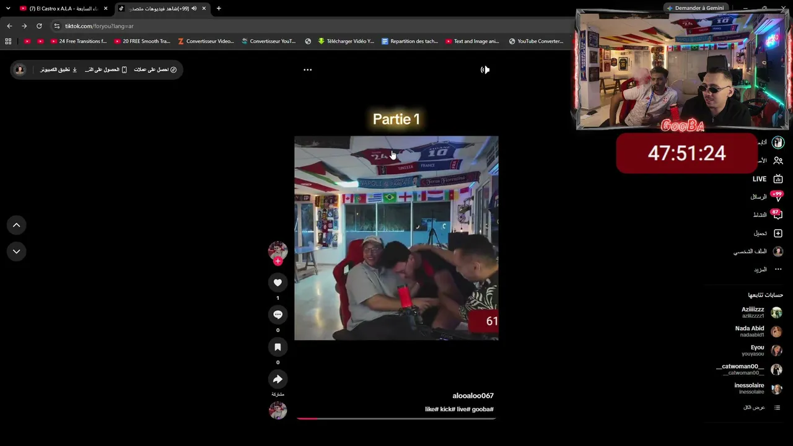Open the creator avatar beside the video

pos(278,250)
